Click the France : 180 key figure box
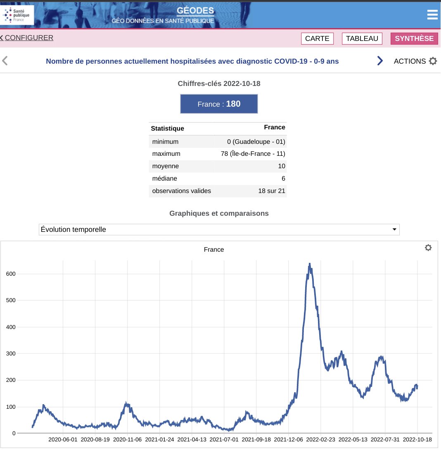The height and width of the screenshot is (460, 441). click(219, 104)
